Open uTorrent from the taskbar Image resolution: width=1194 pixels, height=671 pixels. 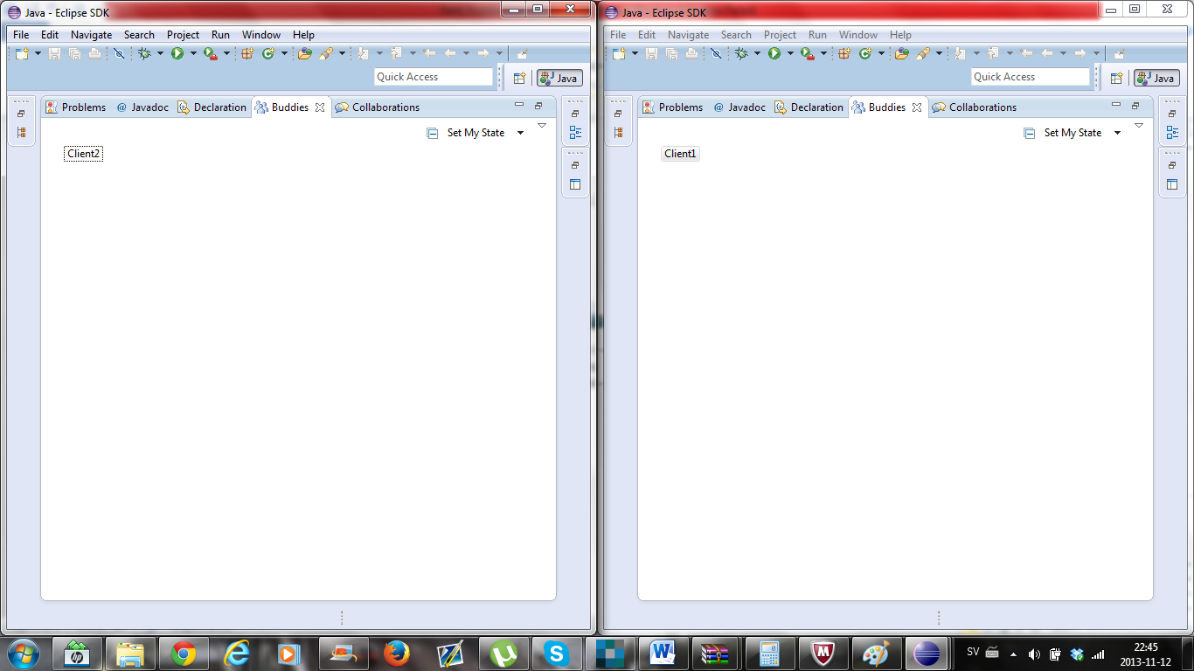click(503, 653)
